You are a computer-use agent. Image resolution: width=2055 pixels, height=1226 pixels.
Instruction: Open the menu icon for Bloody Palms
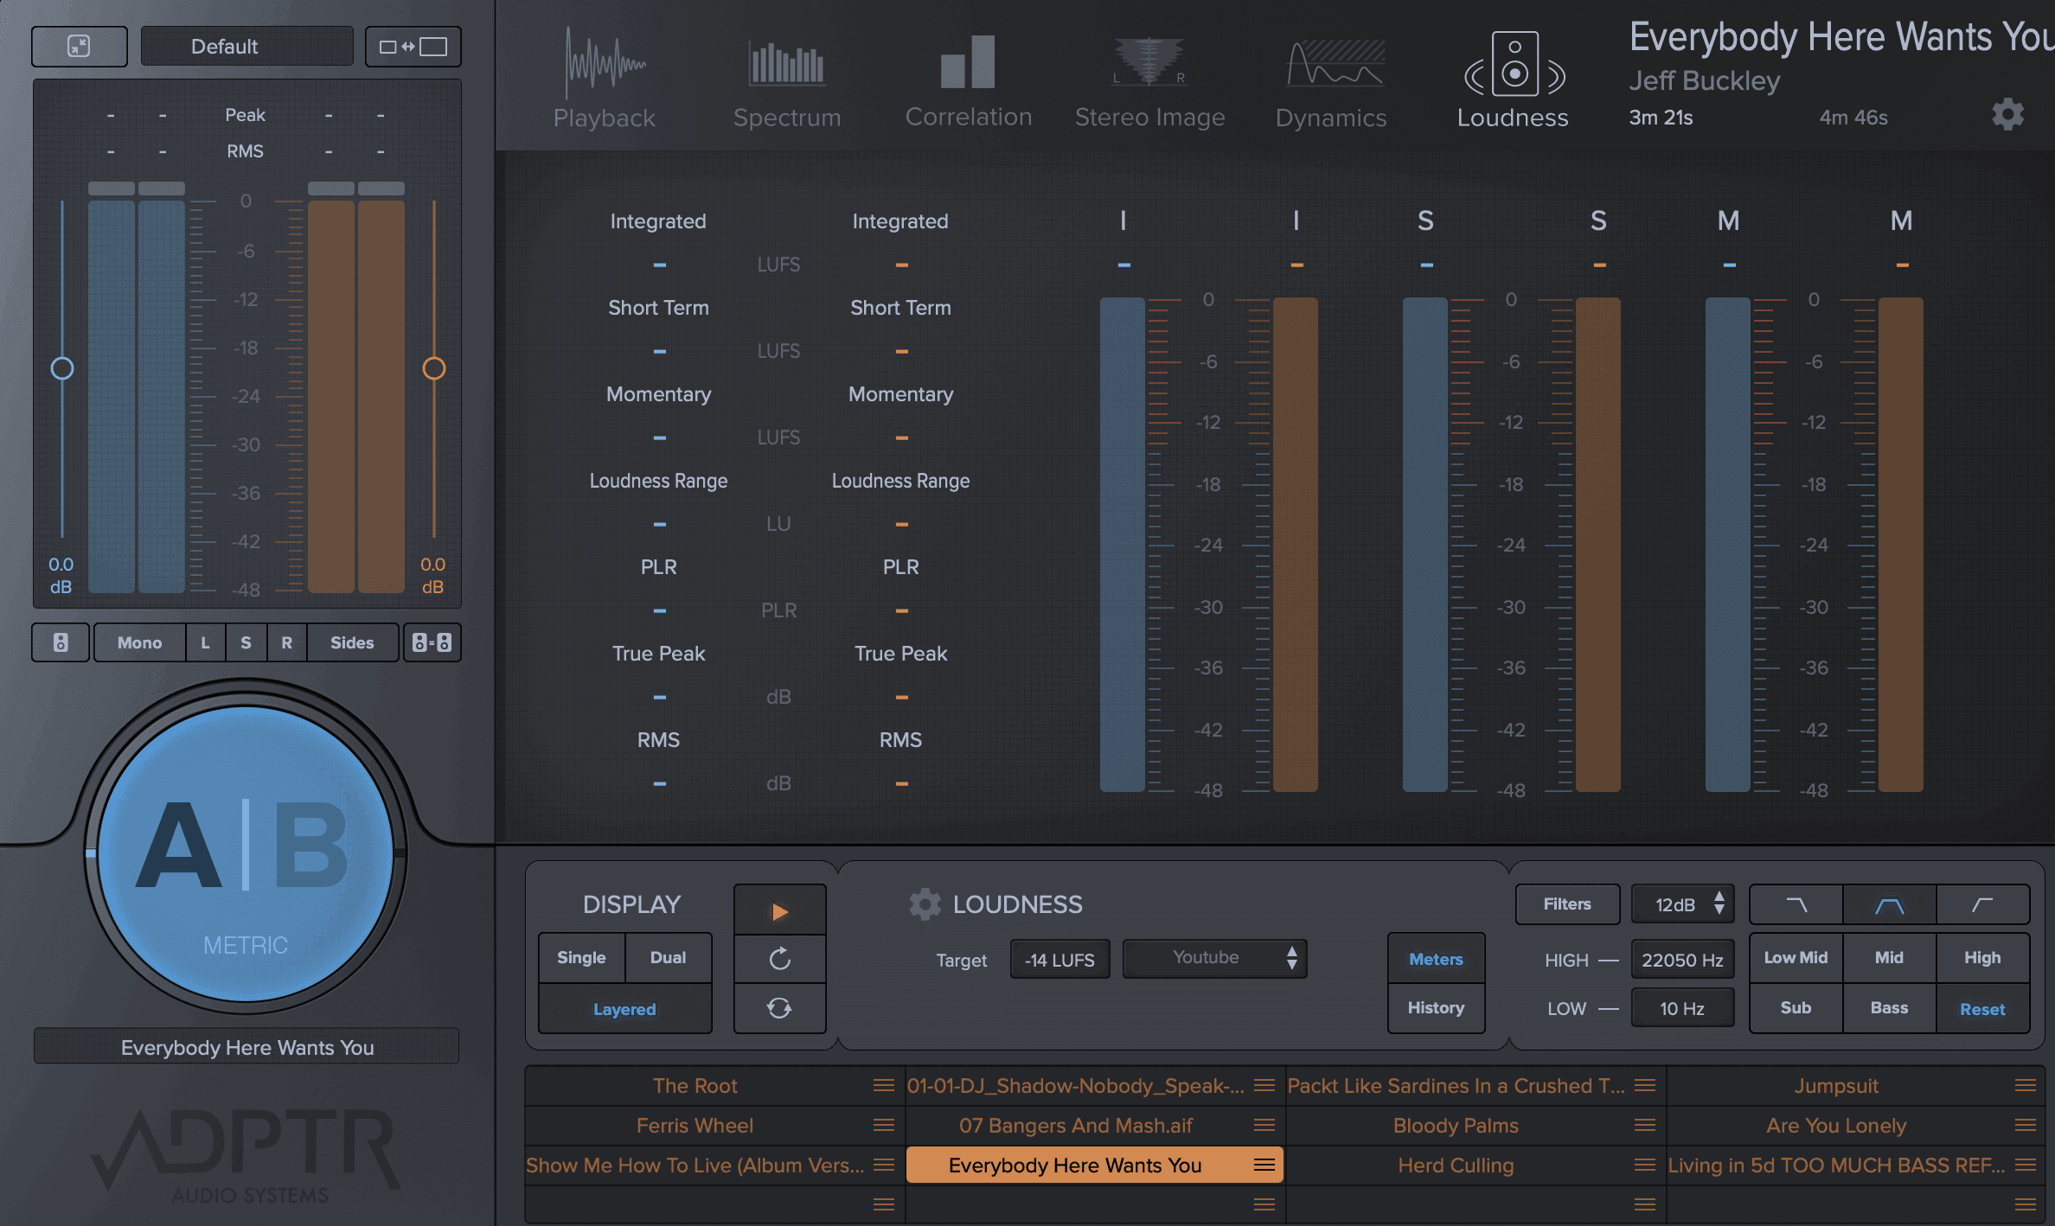tap(1644, 1125)
